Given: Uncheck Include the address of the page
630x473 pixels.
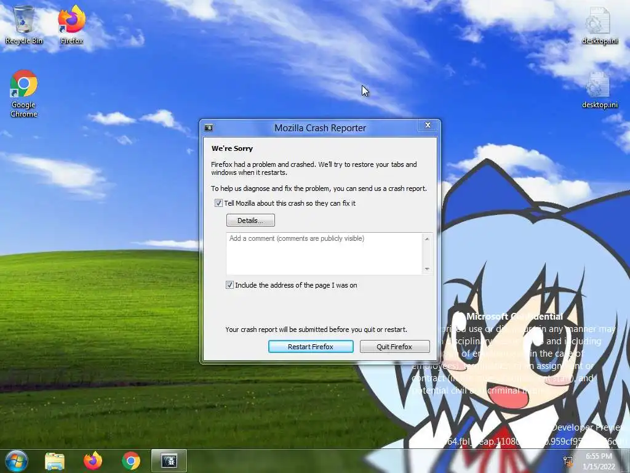Looking at the screenshot, I should (229, 285).
